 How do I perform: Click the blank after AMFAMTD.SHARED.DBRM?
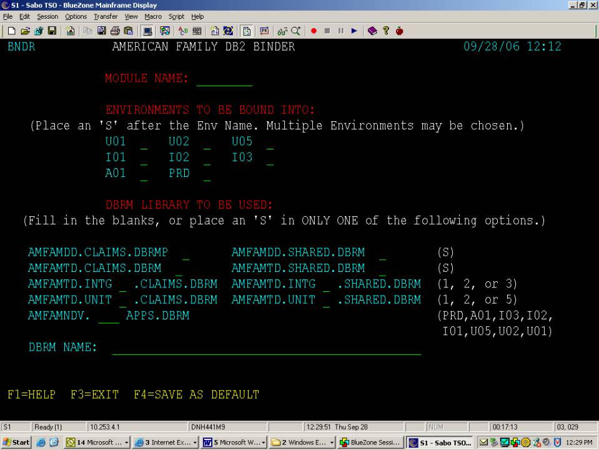click(x=382, y=269)
